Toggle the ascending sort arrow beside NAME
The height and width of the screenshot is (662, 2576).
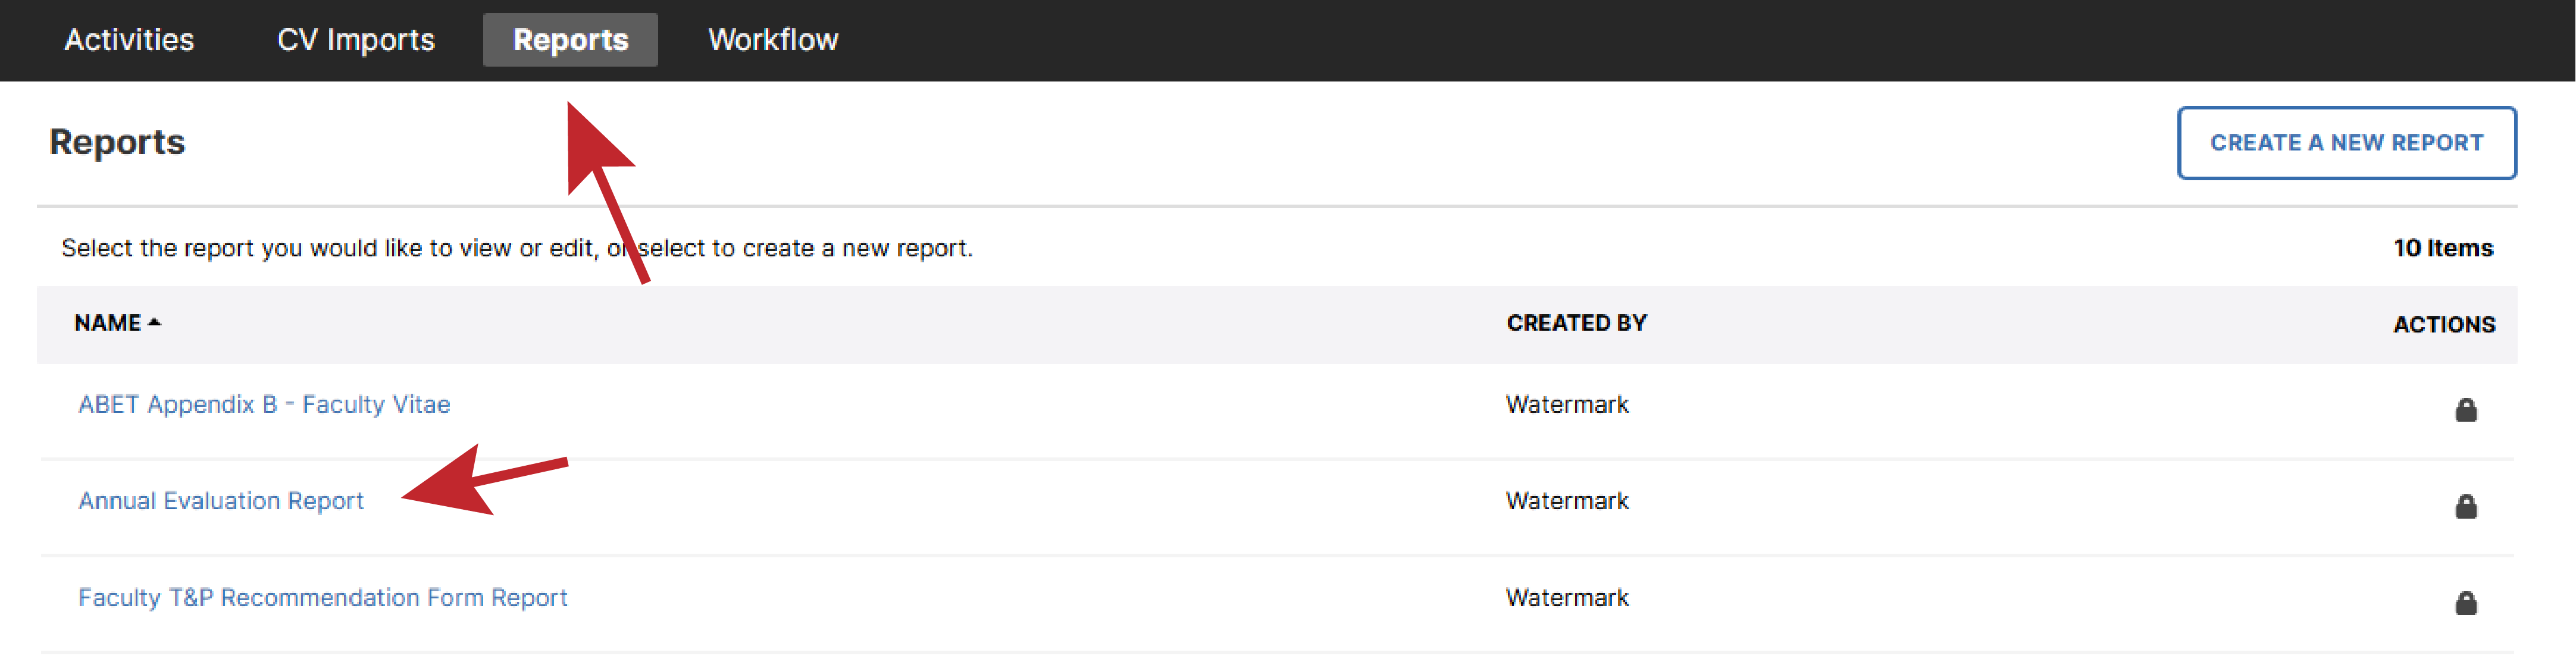(x=154, y=322)
